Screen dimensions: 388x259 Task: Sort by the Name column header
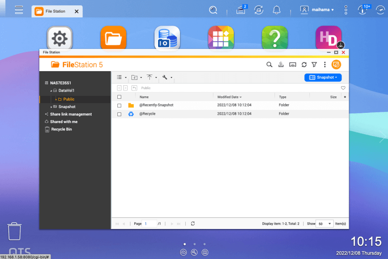coord(144,97)
